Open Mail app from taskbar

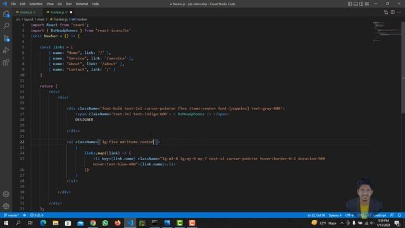pyautogui.click(x=80, y=223)
